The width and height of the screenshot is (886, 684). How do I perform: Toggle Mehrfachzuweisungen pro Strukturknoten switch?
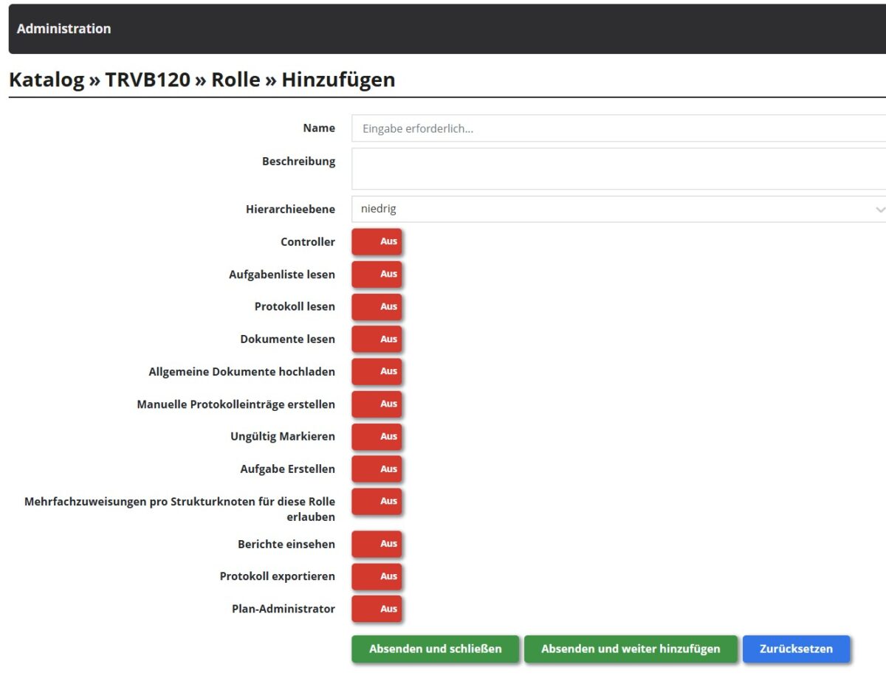377,502
